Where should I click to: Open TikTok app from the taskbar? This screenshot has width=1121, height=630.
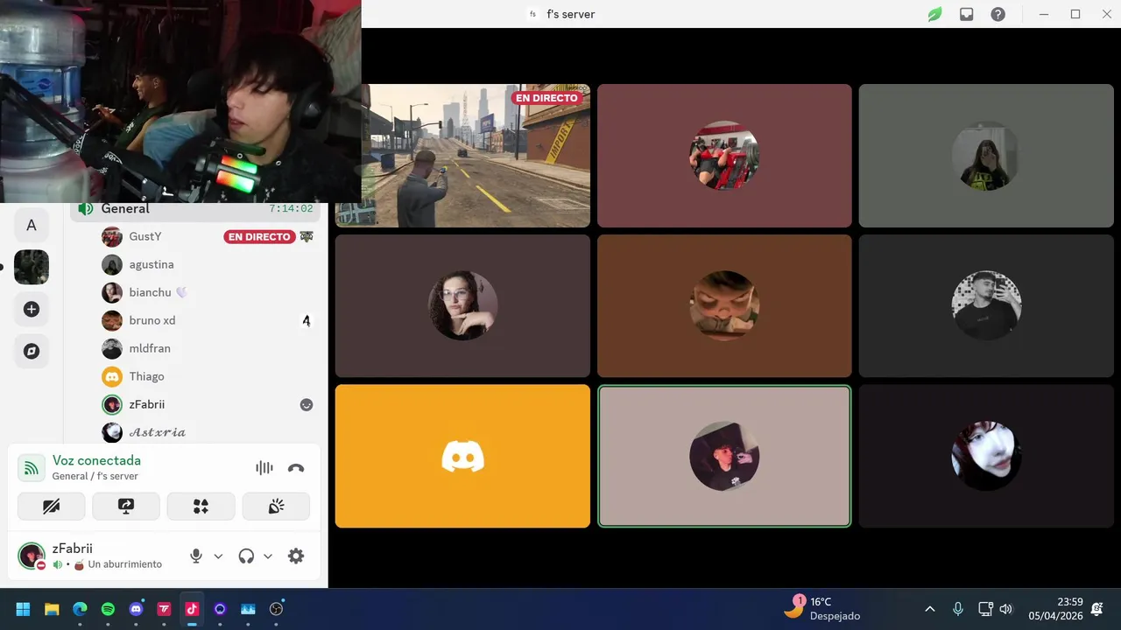192,609
